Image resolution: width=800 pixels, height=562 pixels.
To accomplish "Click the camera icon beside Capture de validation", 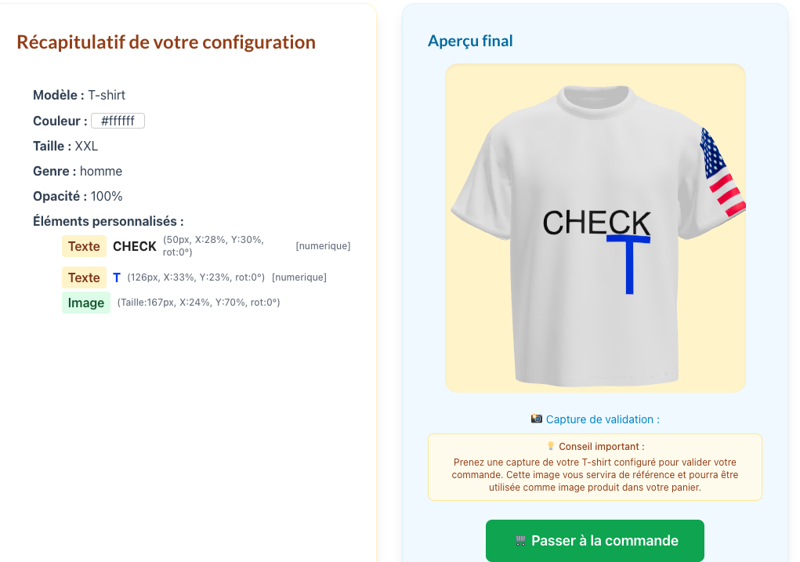I will click(x=537, y=419).
